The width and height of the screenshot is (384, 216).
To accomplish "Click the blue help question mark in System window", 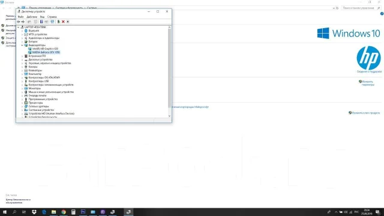I will (x=382, y=14).
